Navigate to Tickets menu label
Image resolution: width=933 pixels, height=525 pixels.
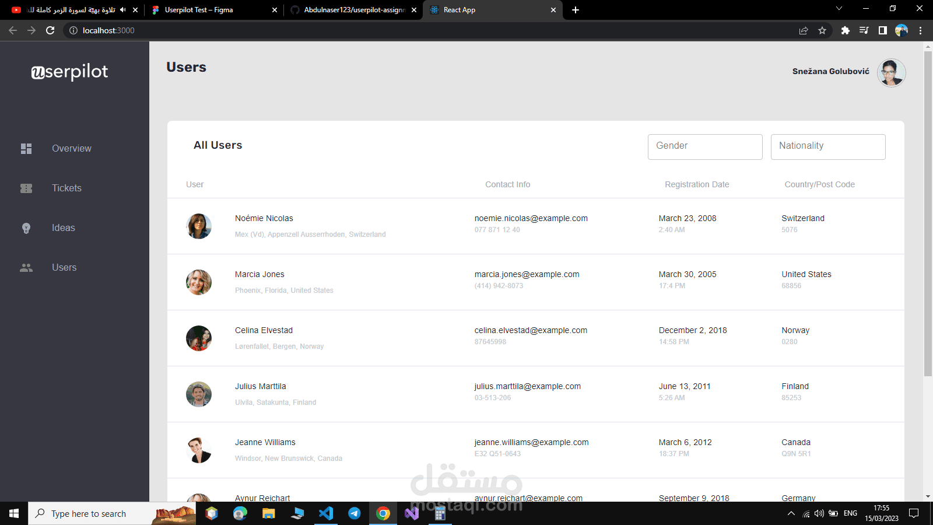66,188
